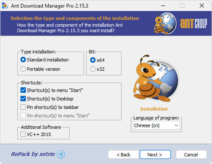Go to previous step with Back button
212x164 pixels.
(123, 155)
